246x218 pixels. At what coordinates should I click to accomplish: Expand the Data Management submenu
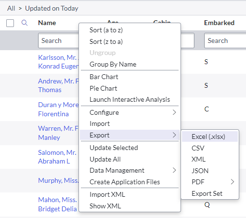129,170
